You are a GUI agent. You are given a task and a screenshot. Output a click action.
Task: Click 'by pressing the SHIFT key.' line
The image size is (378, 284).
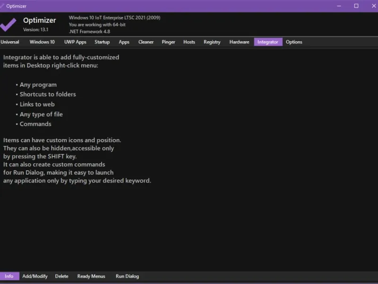[40, 157]
